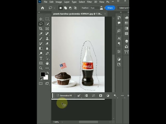Select the Rectangle shape tool
The image size is (166, 124).
pos(41,63)
